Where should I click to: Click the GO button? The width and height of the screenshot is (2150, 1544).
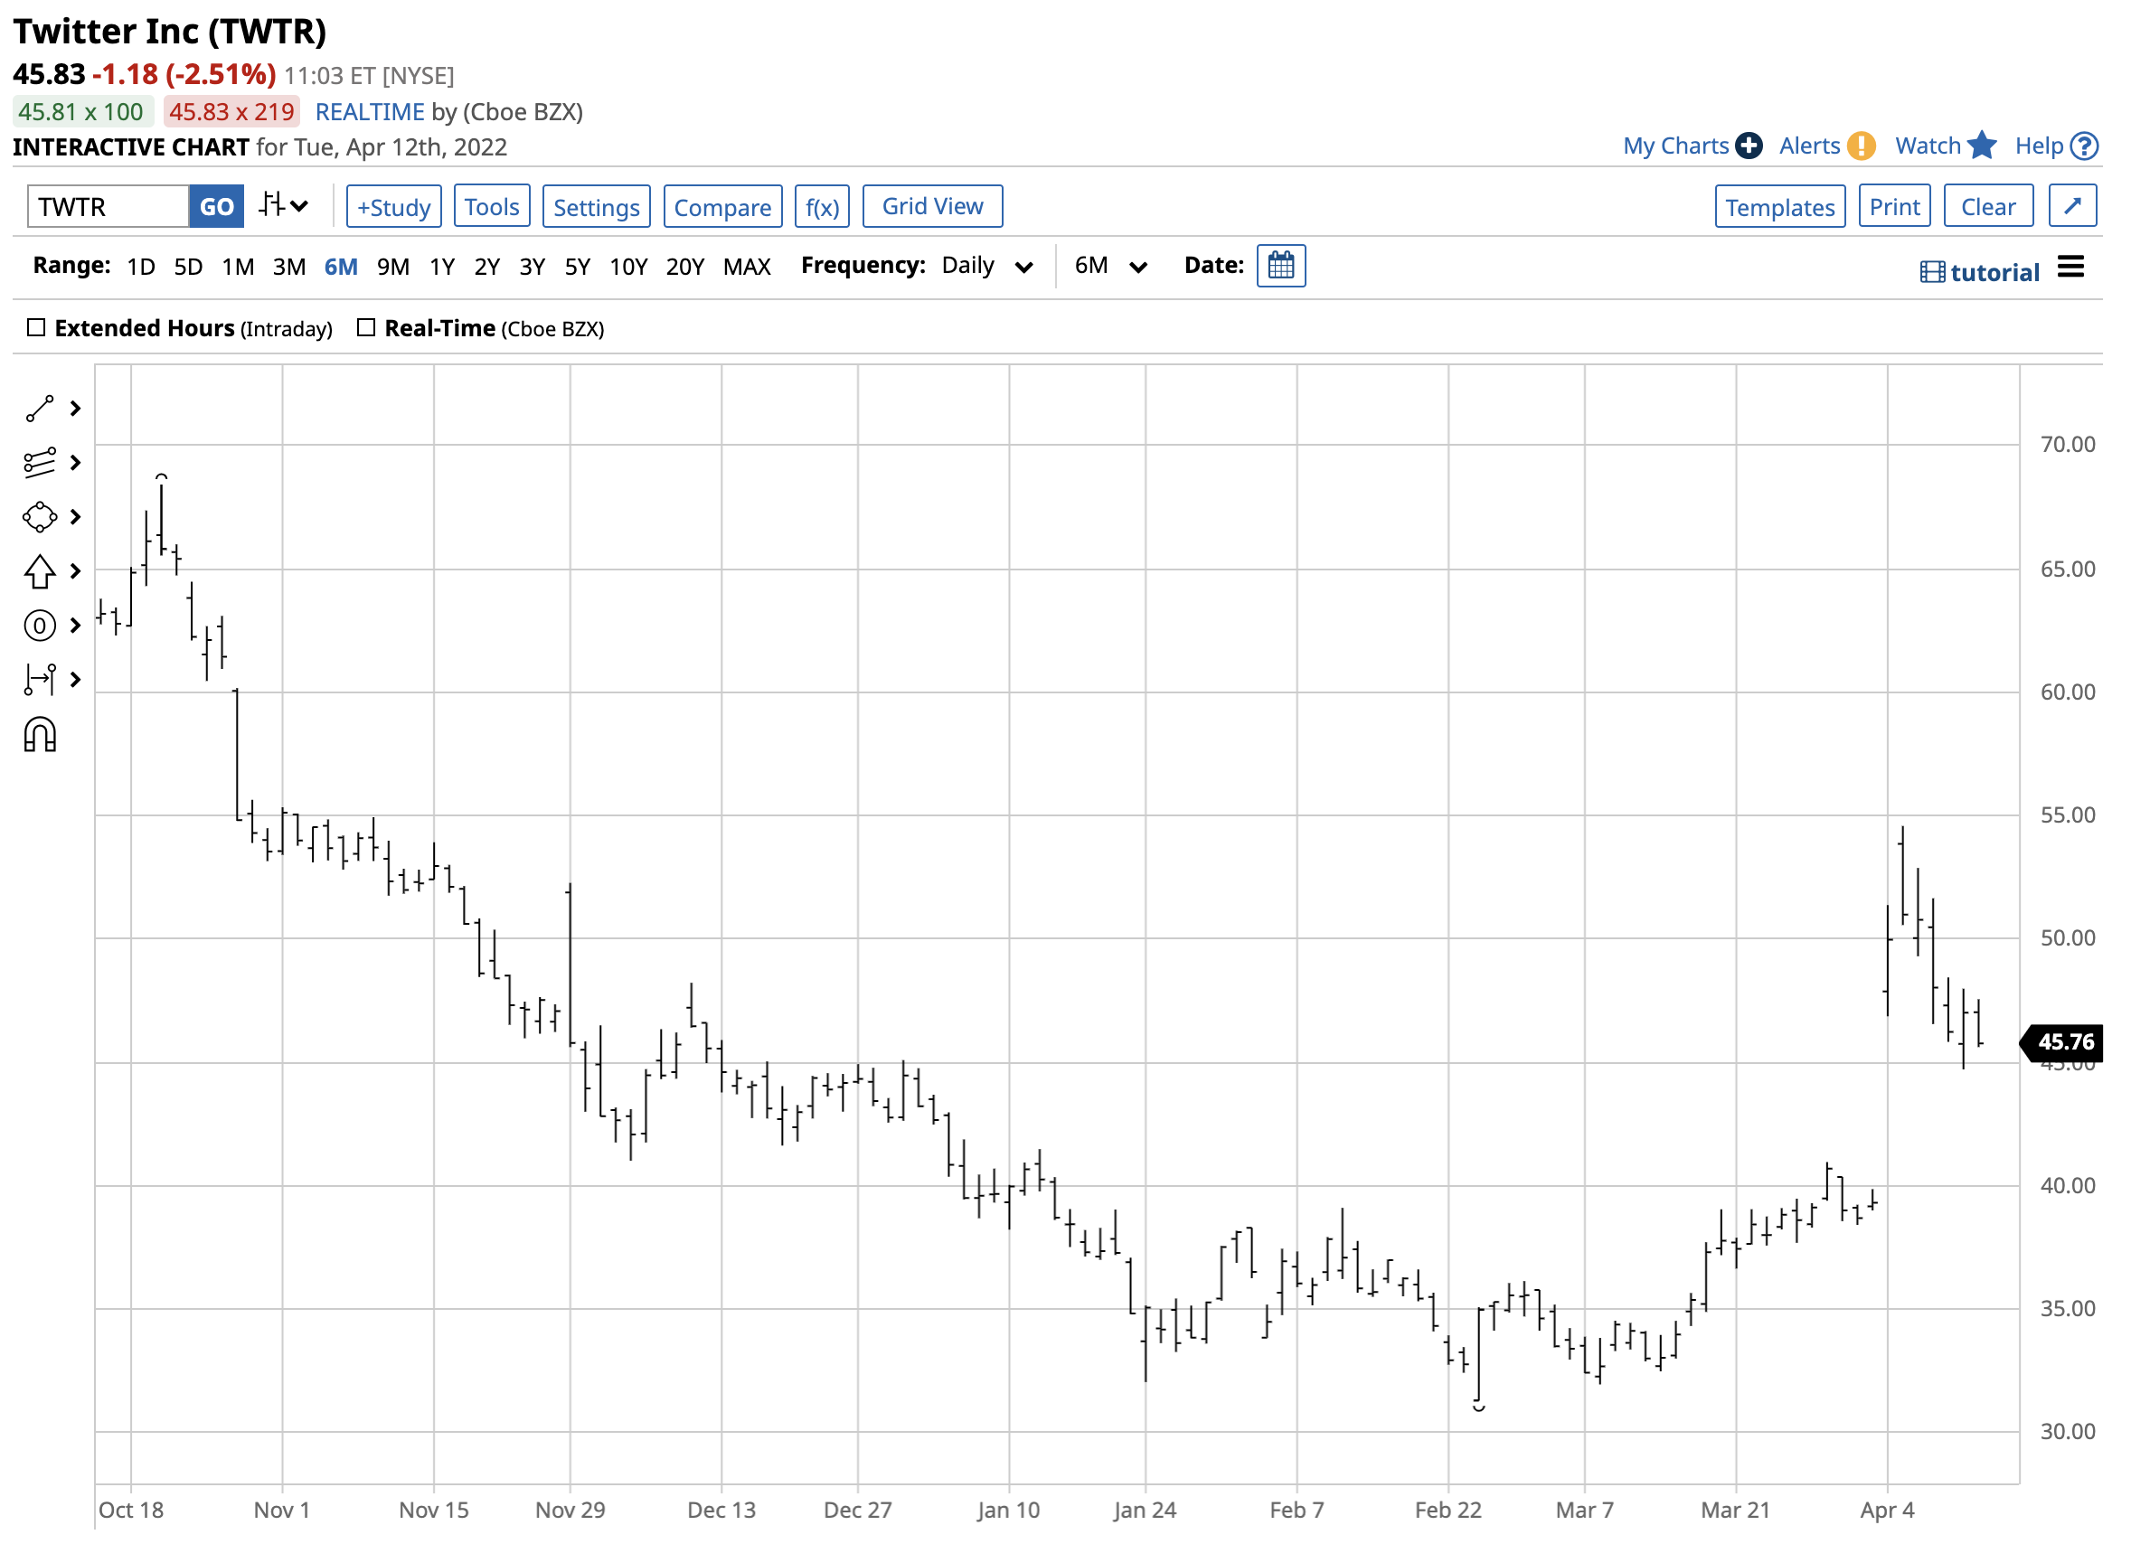(x=217, y=207)
